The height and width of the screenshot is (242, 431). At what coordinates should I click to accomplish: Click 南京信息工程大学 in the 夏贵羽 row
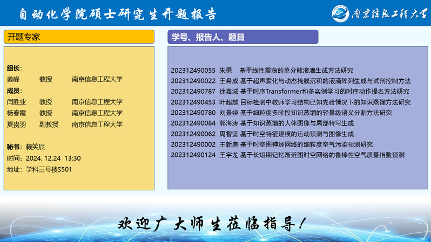97,125
